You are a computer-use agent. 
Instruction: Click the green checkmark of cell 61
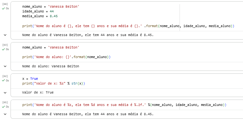tap(3, 107)
